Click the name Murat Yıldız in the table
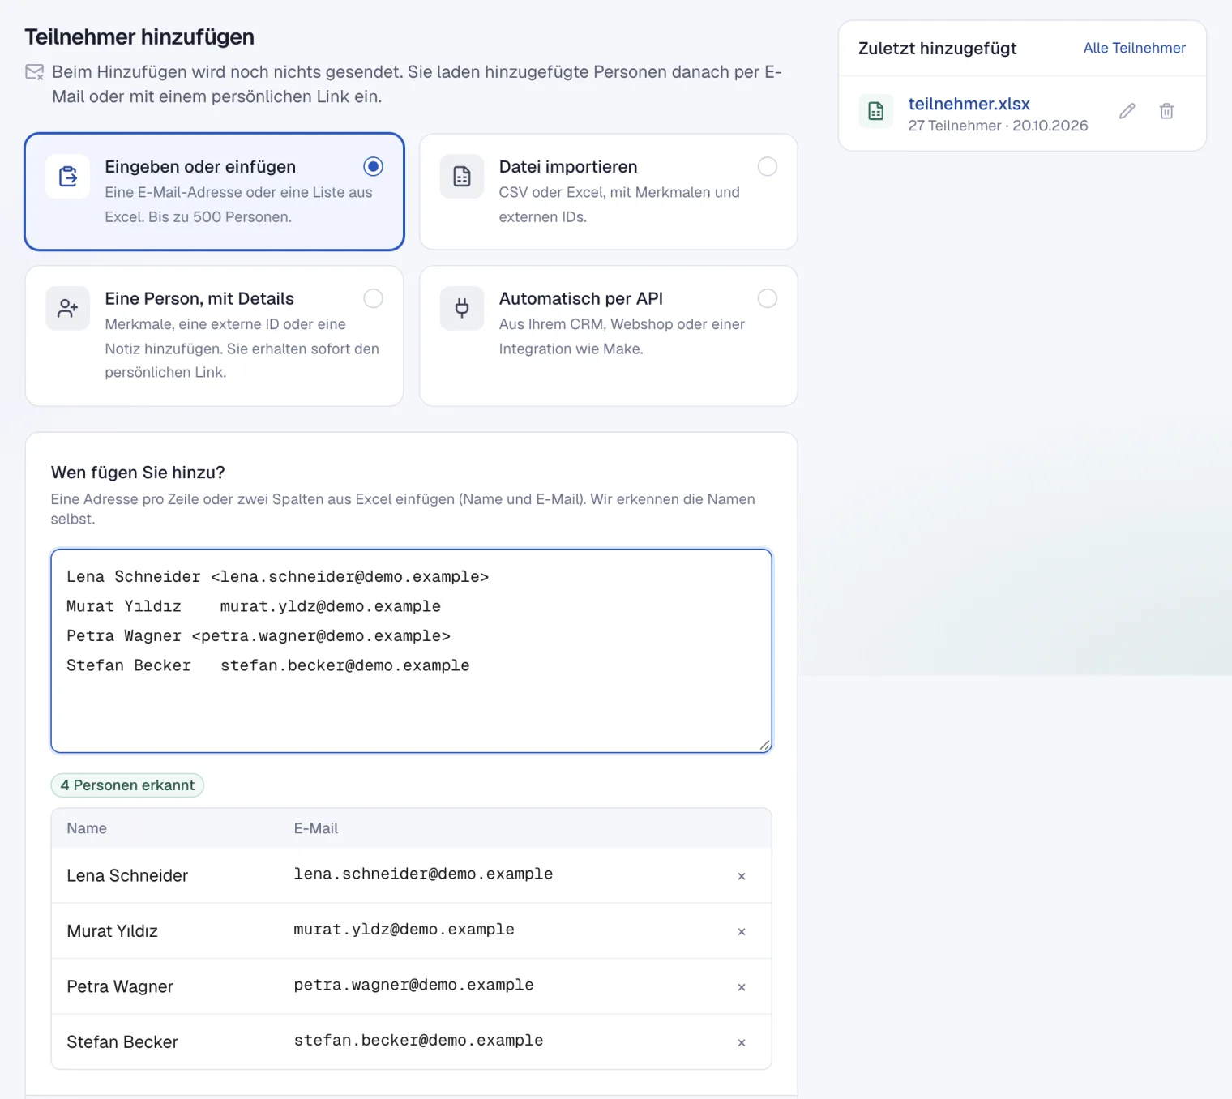This screenshot has width=1232, height=1099. pyautogui.click(x=112, y=931)
